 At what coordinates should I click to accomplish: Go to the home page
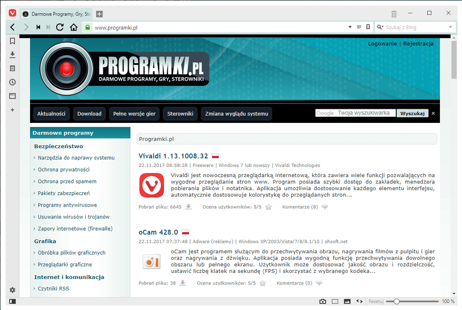pos(74,28)
